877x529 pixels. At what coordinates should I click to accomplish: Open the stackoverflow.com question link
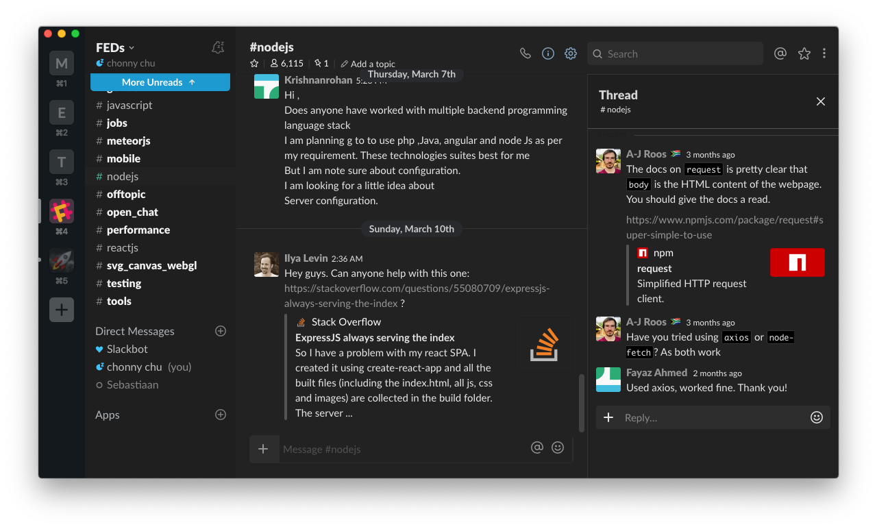click(x=417, y=295)
